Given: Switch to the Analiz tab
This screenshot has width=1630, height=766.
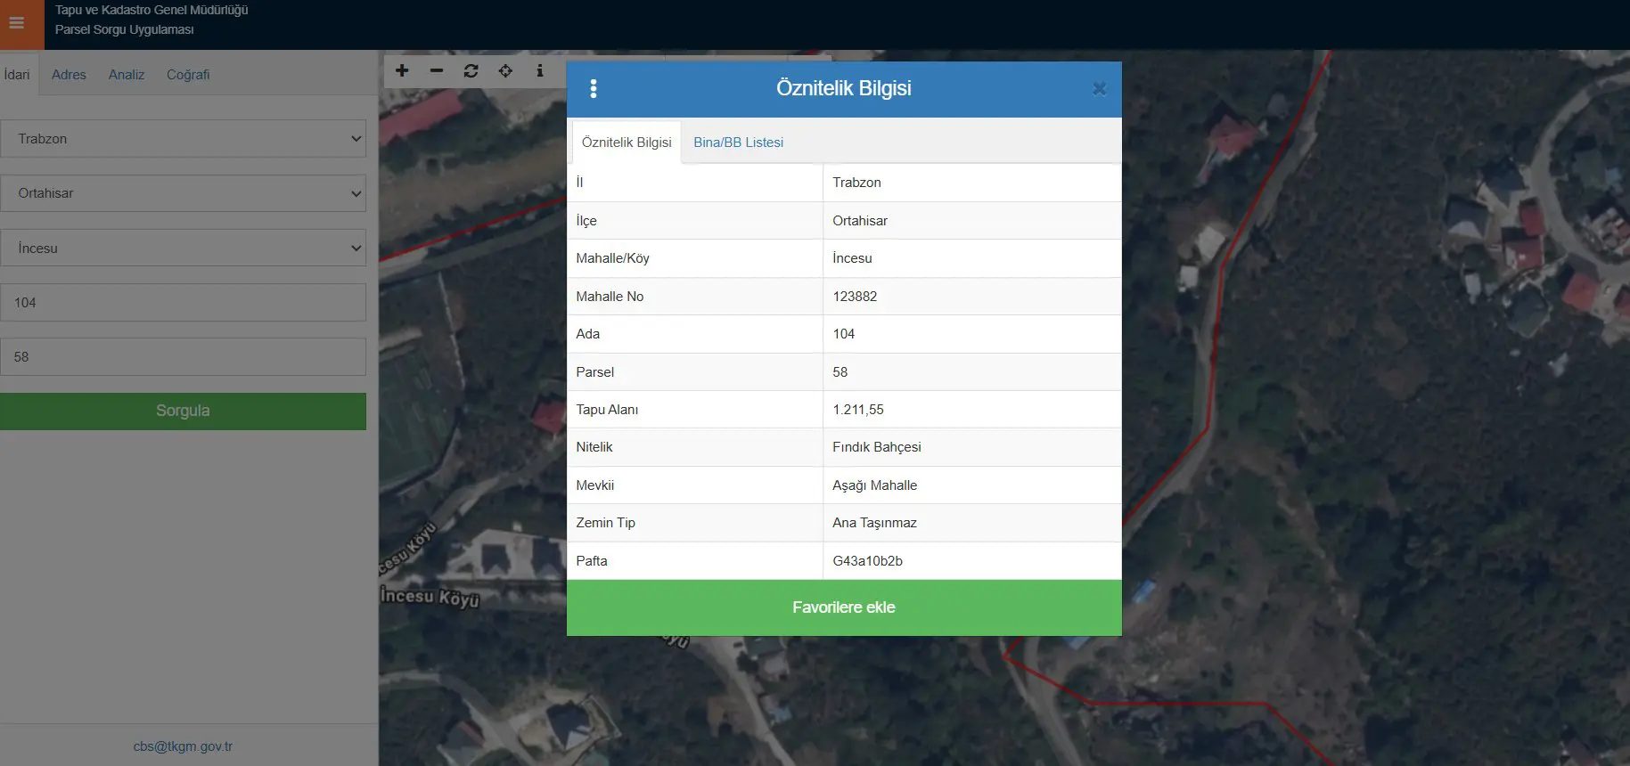Looking at the screenshot, I should (127, 74).
